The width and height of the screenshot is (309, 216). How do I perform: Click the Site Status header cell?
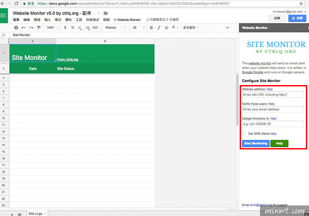pos(105,69)
